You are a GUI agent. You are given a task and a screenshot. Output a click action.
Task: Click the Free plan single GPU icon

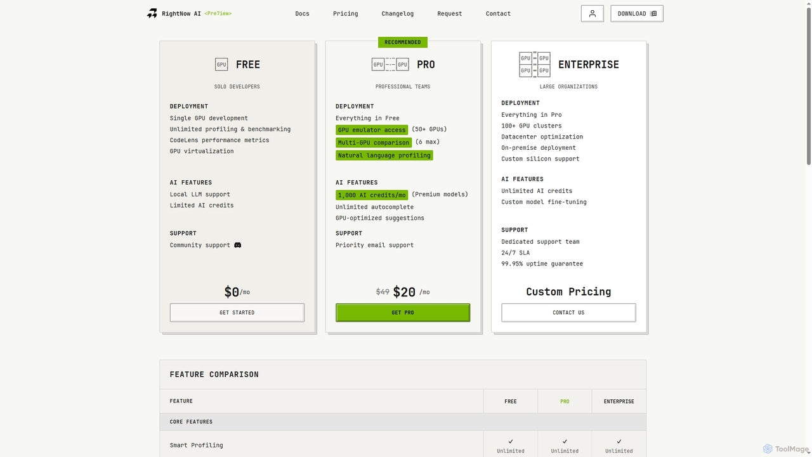[x=221, y=64]
